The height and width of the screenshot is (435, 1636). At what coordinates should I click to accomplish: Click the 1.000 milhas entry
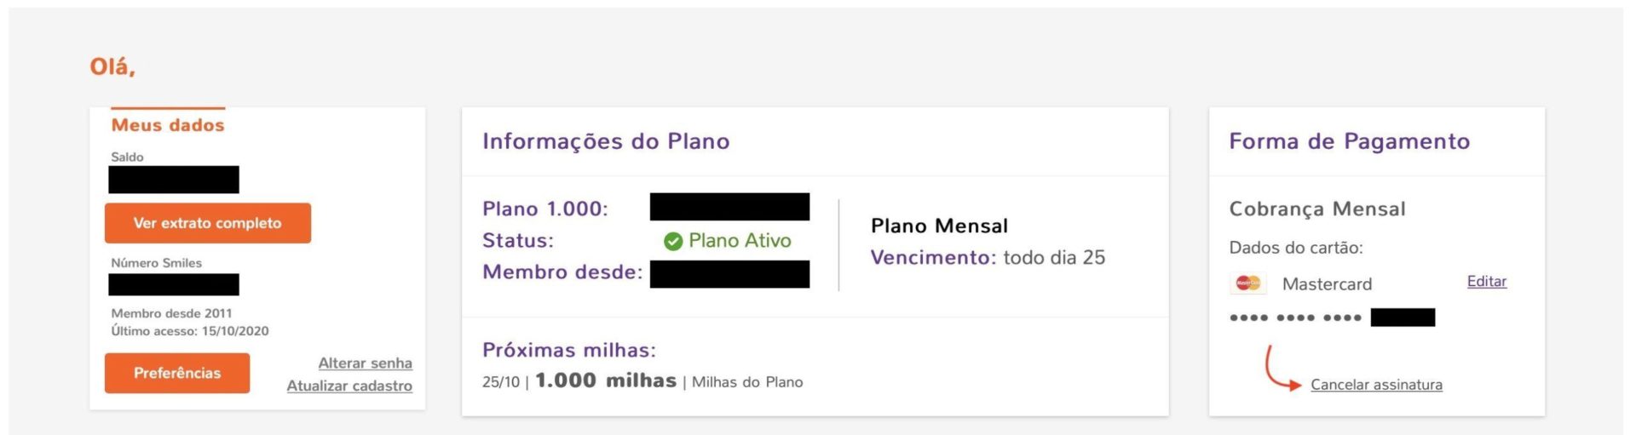tap(606, 381)
